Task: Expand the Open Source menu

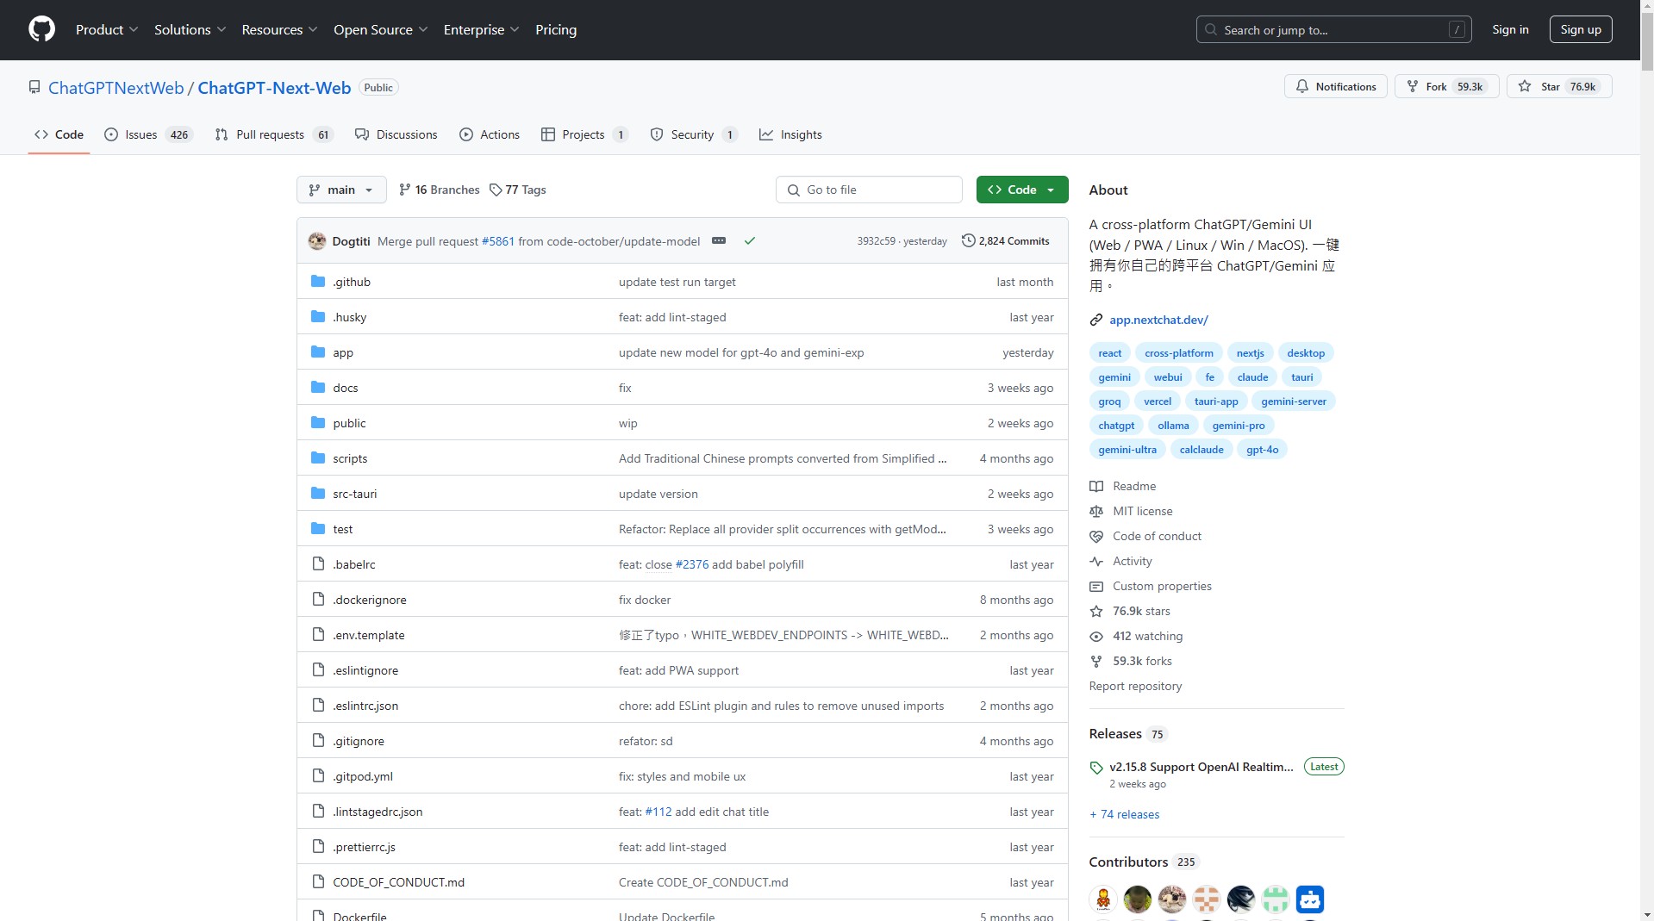Action: [380, 29]
